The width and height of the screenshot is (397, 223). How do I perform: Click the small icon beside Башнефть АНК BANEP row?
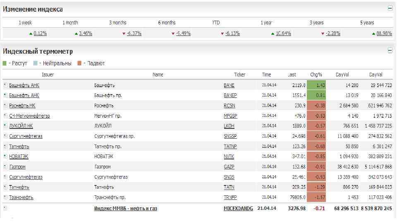(5, 95)
